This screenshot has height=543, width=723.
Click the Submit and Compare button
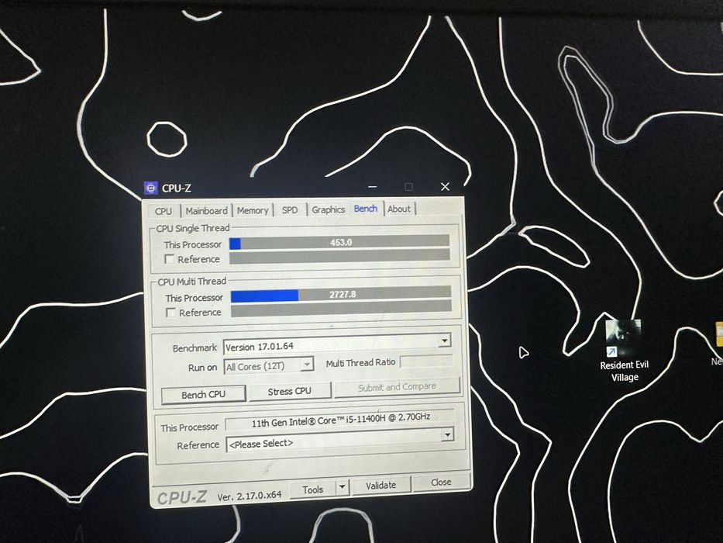(x=397, y=387)
